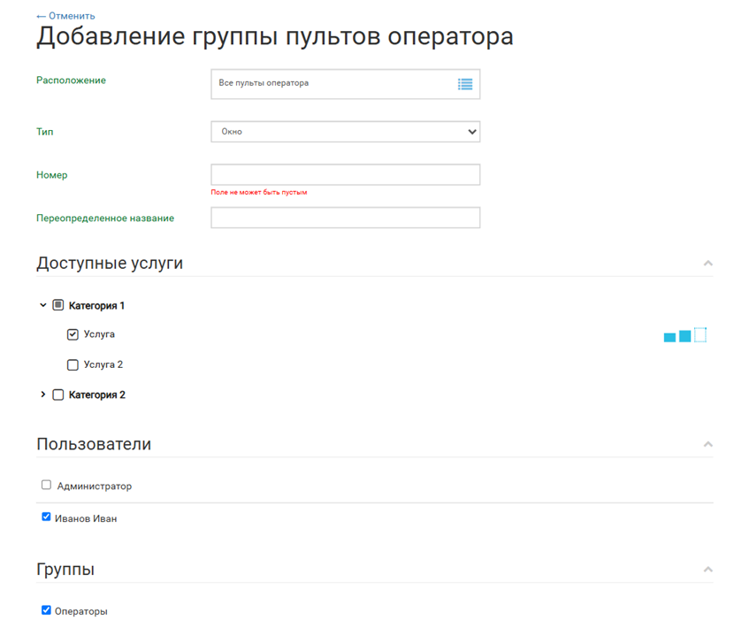Set highest priority bar for Услуга
The width and height of the screenshot is (734, 628).
(700, 334)
